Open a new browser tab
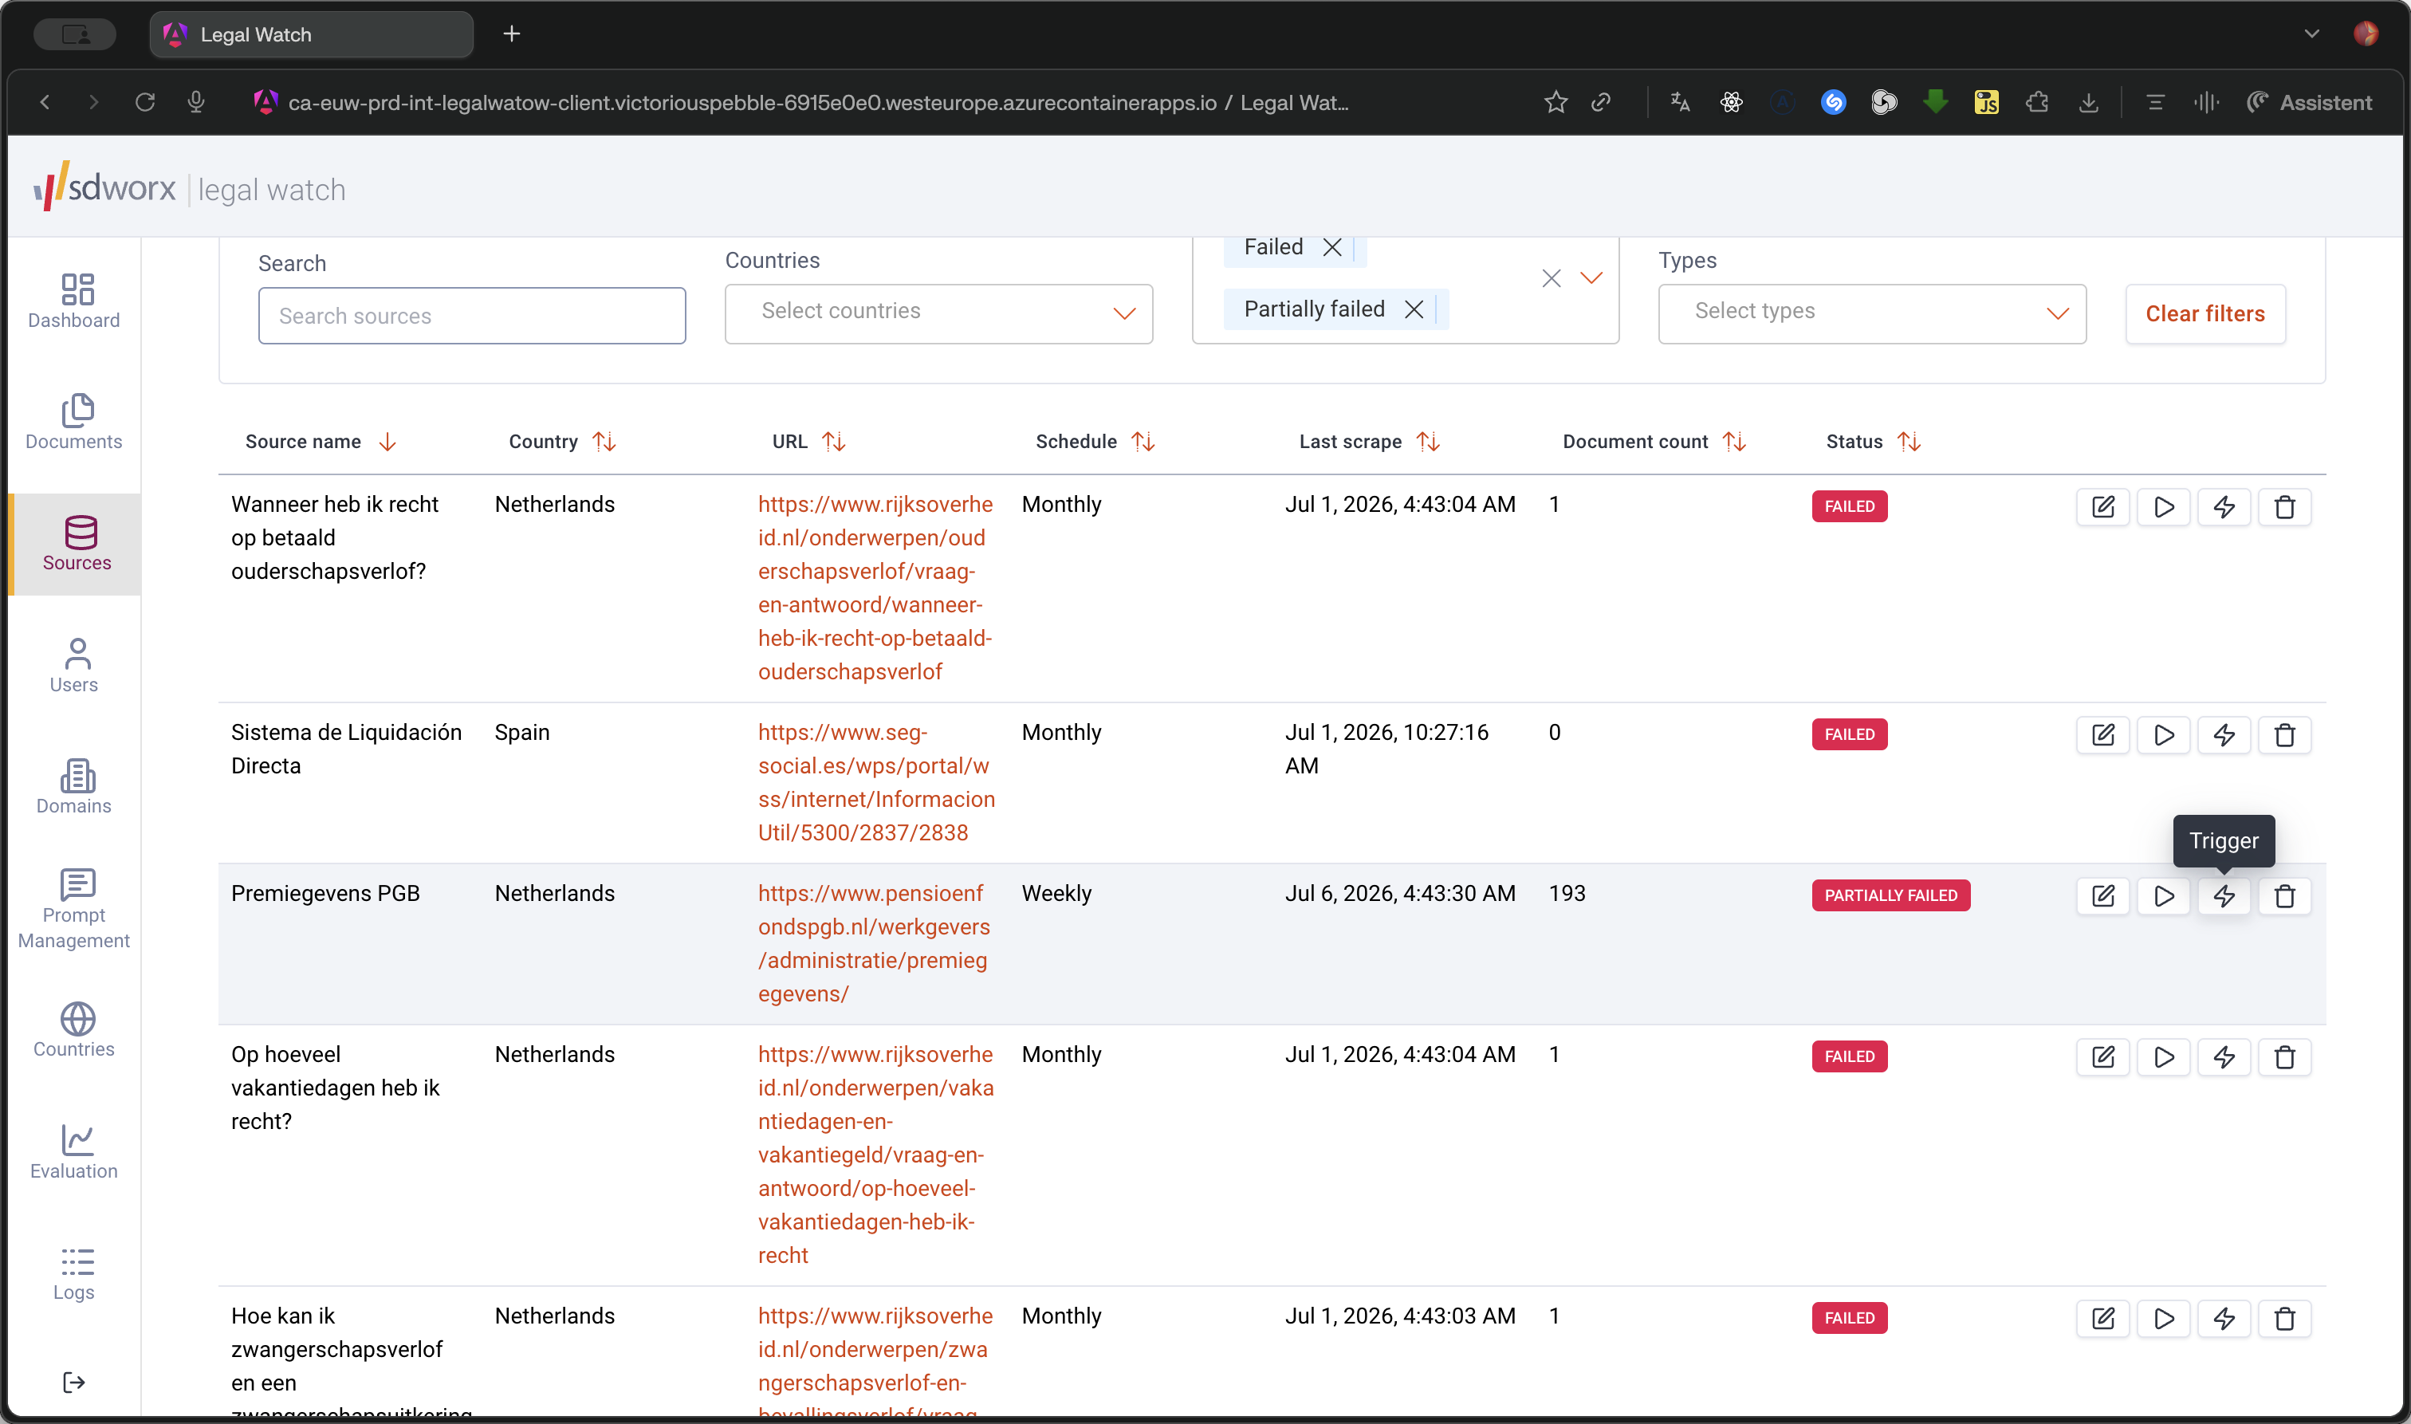The image size is (2411, 1424). (511, 34)
